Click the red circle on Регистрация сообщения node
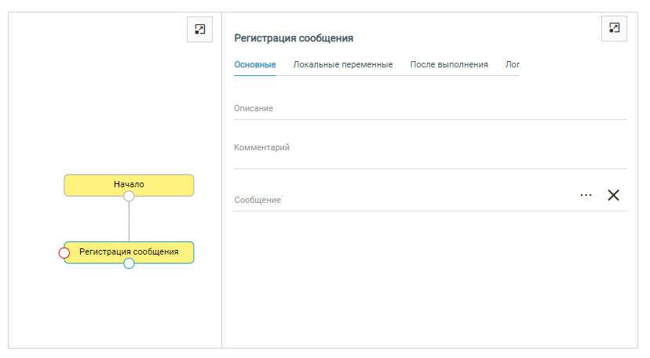Image resolution: width=650 pixels, height=358 pixels. (x=64, y=253)
